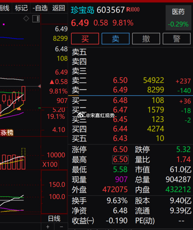Click the boxed 最高 value 6.50

(120, 159)
